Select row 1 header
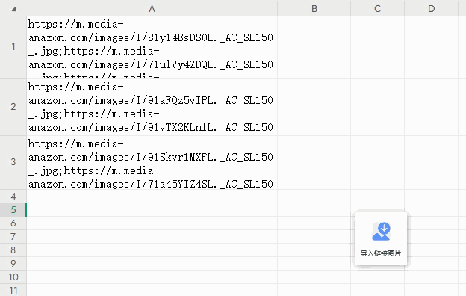 [13, 47]
